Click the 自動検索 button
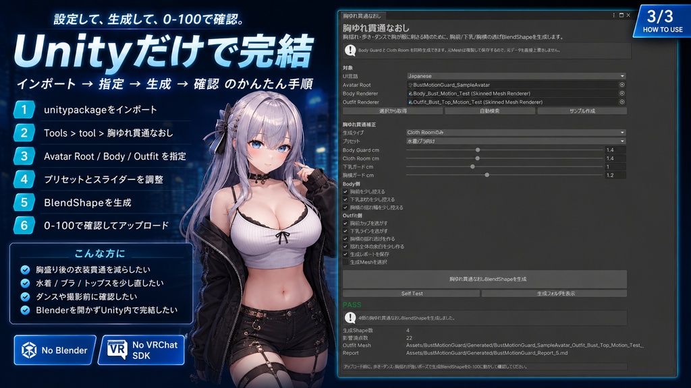 [490, 111]
